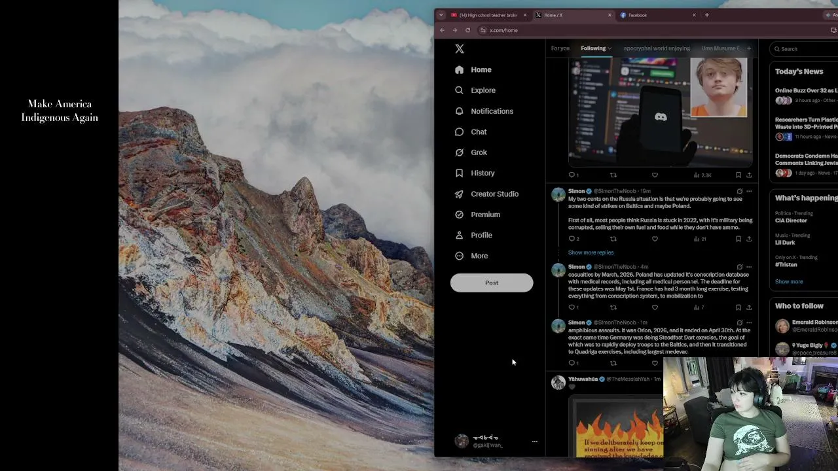The image size is (838, 471).
Task: Like Simon's 1m post
Action: (x=655, y=363)
